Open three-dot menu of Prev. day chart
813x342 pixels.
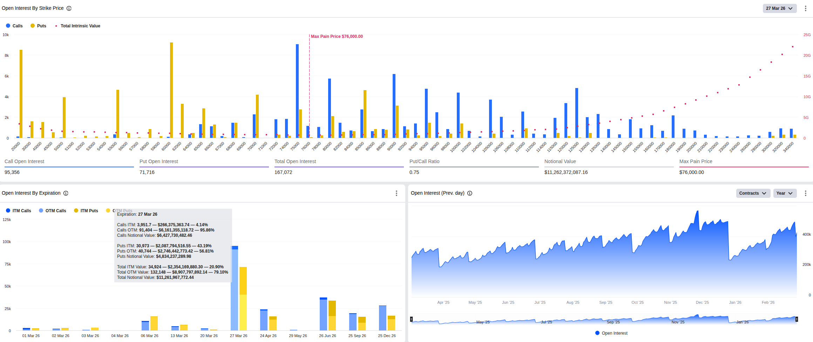(x=805, y=193)
